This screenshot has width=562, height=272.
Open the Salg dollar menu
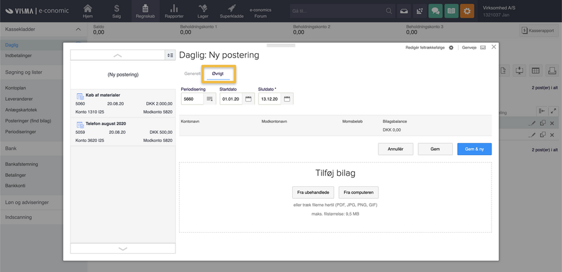tap(117, 11)
